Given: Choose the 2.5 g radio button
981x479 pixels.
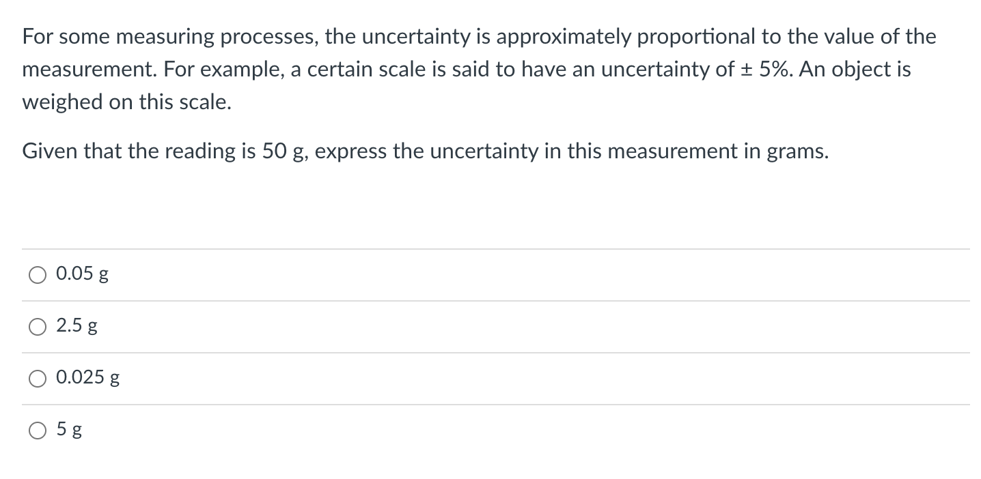Looking at the screenshot, I should 38,327.
